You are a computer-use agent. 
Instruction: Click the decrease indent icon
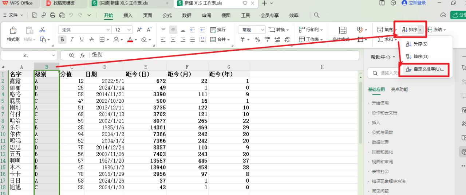click(x=193, y=30)
